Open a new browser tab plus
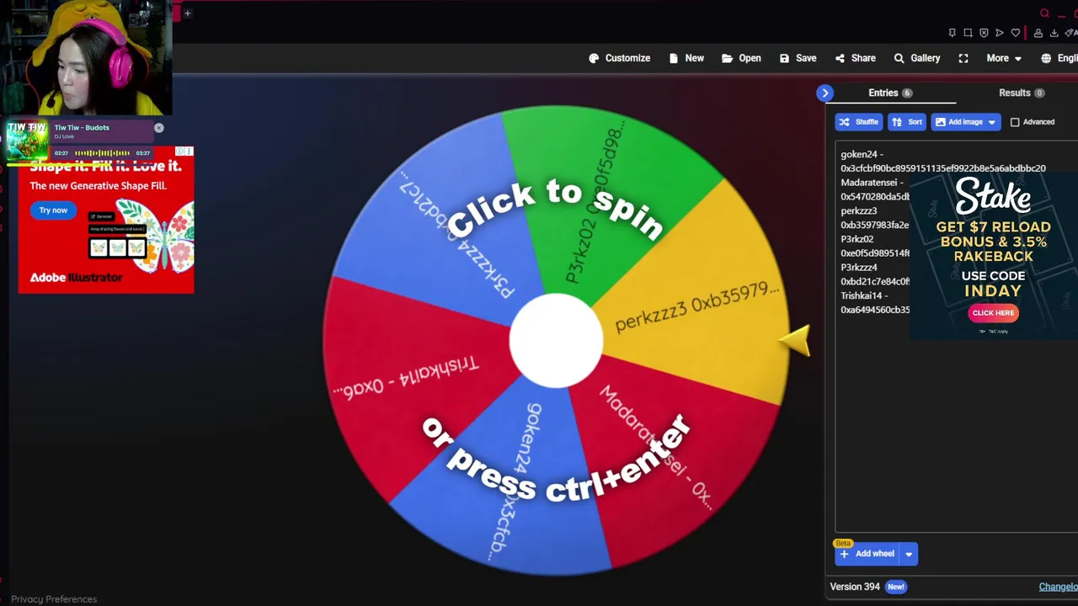This screenshot has height=606, width=1078. (188, 13)
